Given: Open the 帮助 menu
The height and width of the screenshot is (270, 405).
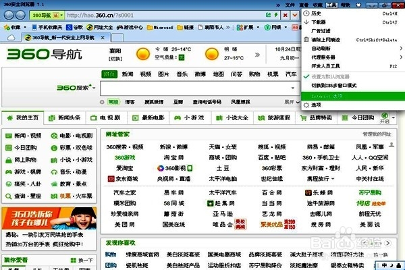Looking at the screenshot, I should [x=346, y=5].
